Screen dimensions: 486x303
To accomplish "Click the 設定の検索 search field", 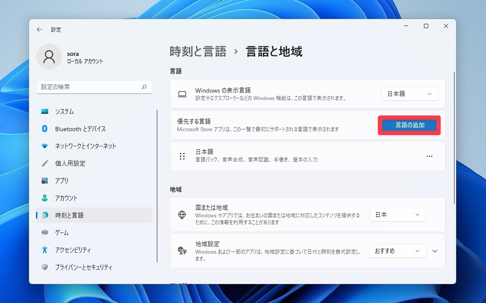I will 94,87.
